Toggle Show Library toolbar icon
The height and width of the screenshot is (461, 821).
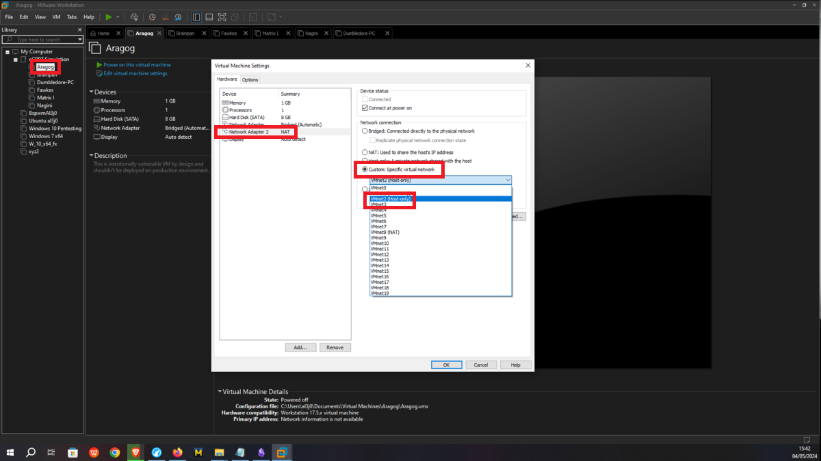pos(196,16)
